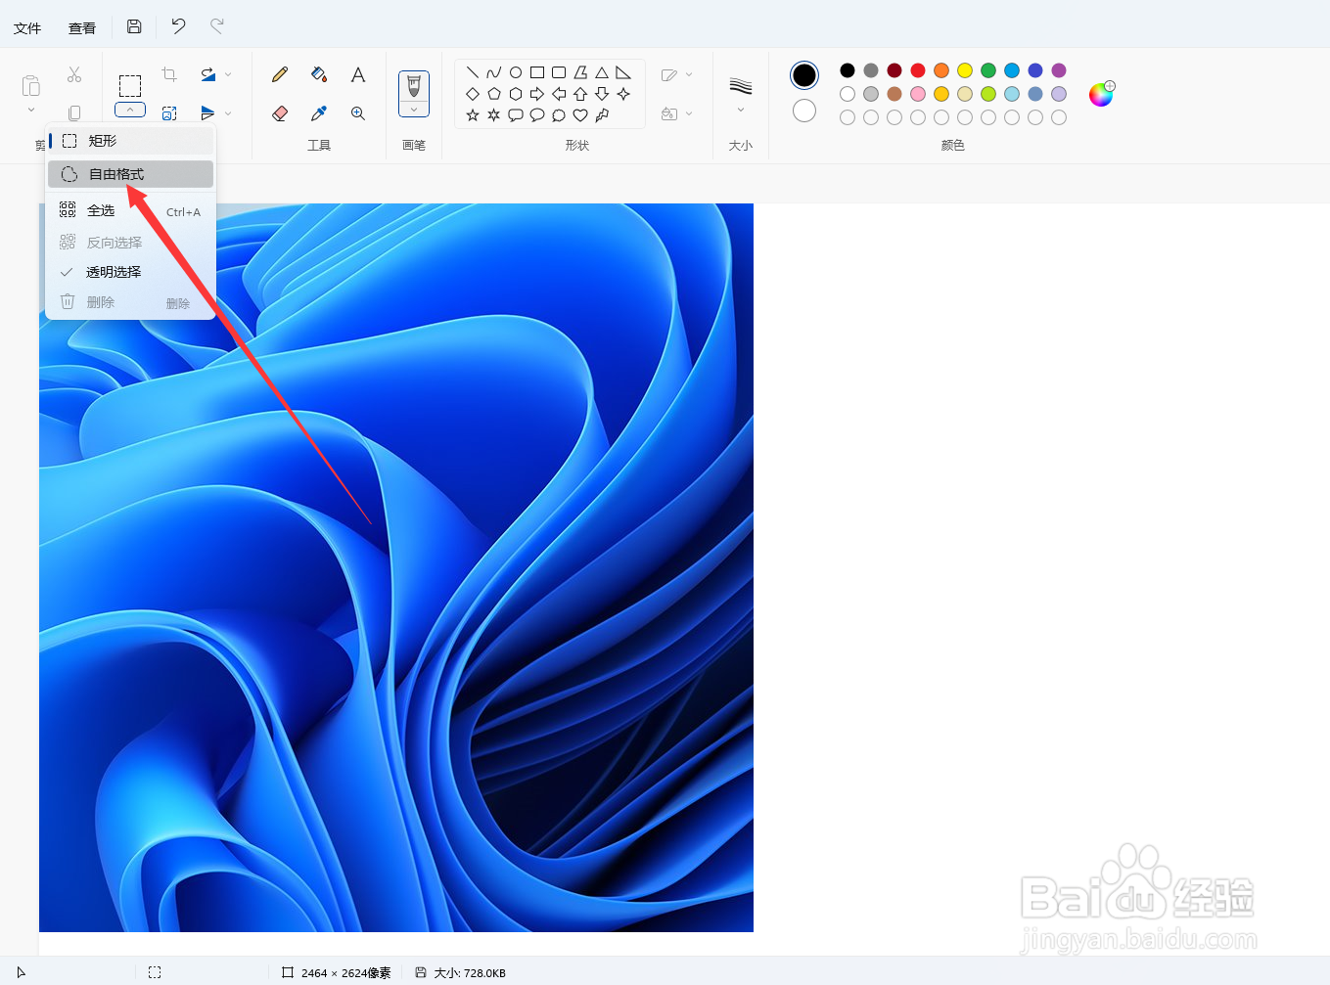The height and width of the screenshot is (985, 1330).
Task: Click the dashed rectangle Select tool
Action: (130, 86)
